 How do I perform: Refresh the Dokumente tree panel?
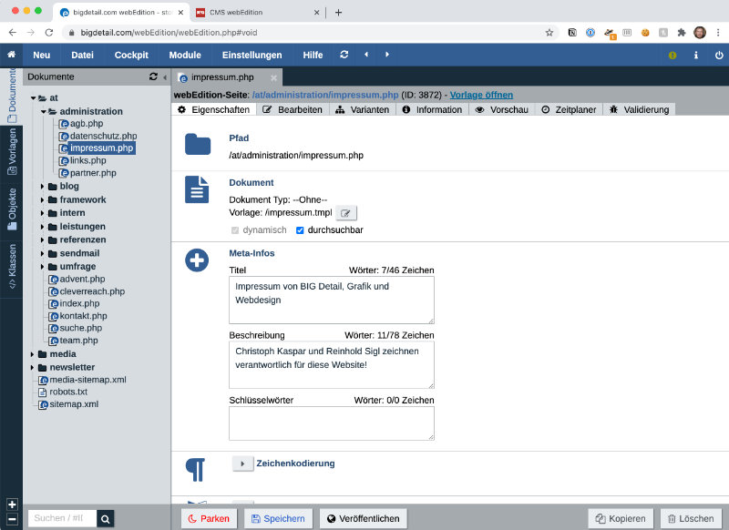(153, 77)
